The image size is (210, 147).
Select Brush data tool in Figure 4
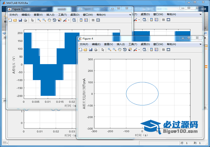click(x=135, y=50)
